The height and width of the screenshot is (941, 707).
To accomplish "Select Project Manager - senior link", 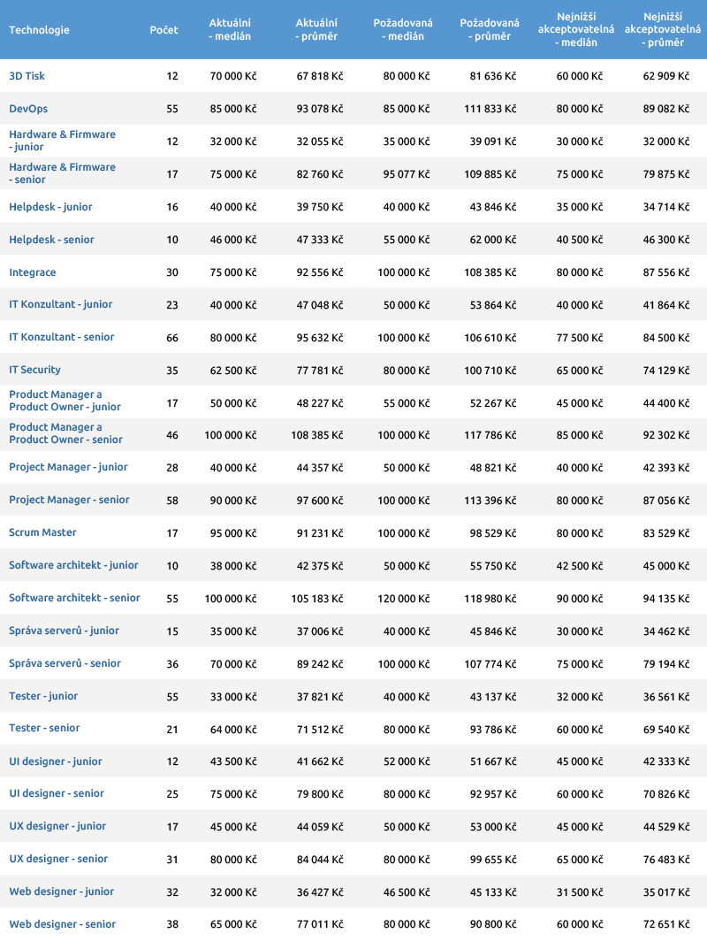I will click(x=69, y=500).
